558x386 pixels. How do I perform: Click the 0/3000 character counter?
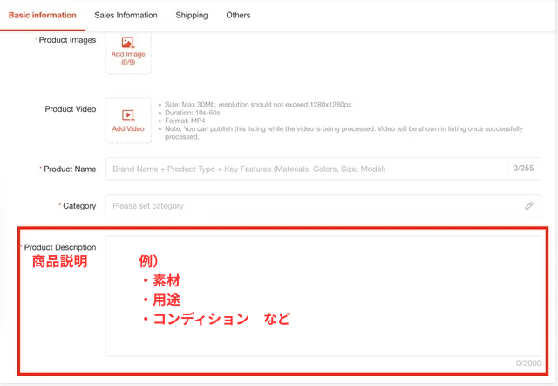tap(528, 363)
